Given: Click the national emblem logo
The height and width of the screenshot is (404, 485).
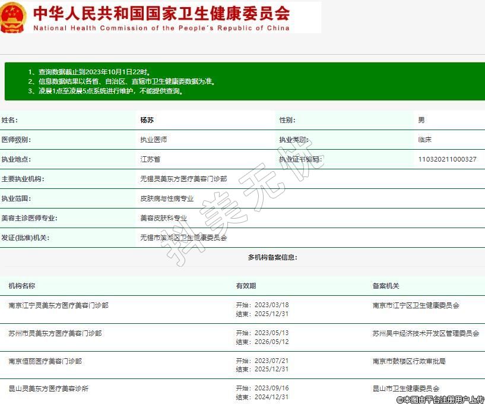Looking at the screenshot, I should click(x=14, y=17).
